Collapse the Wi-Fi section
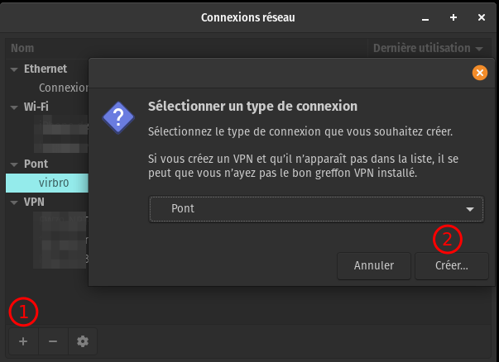Image resolution: width=499 pixels, height=362 pixels. point(14,107)
